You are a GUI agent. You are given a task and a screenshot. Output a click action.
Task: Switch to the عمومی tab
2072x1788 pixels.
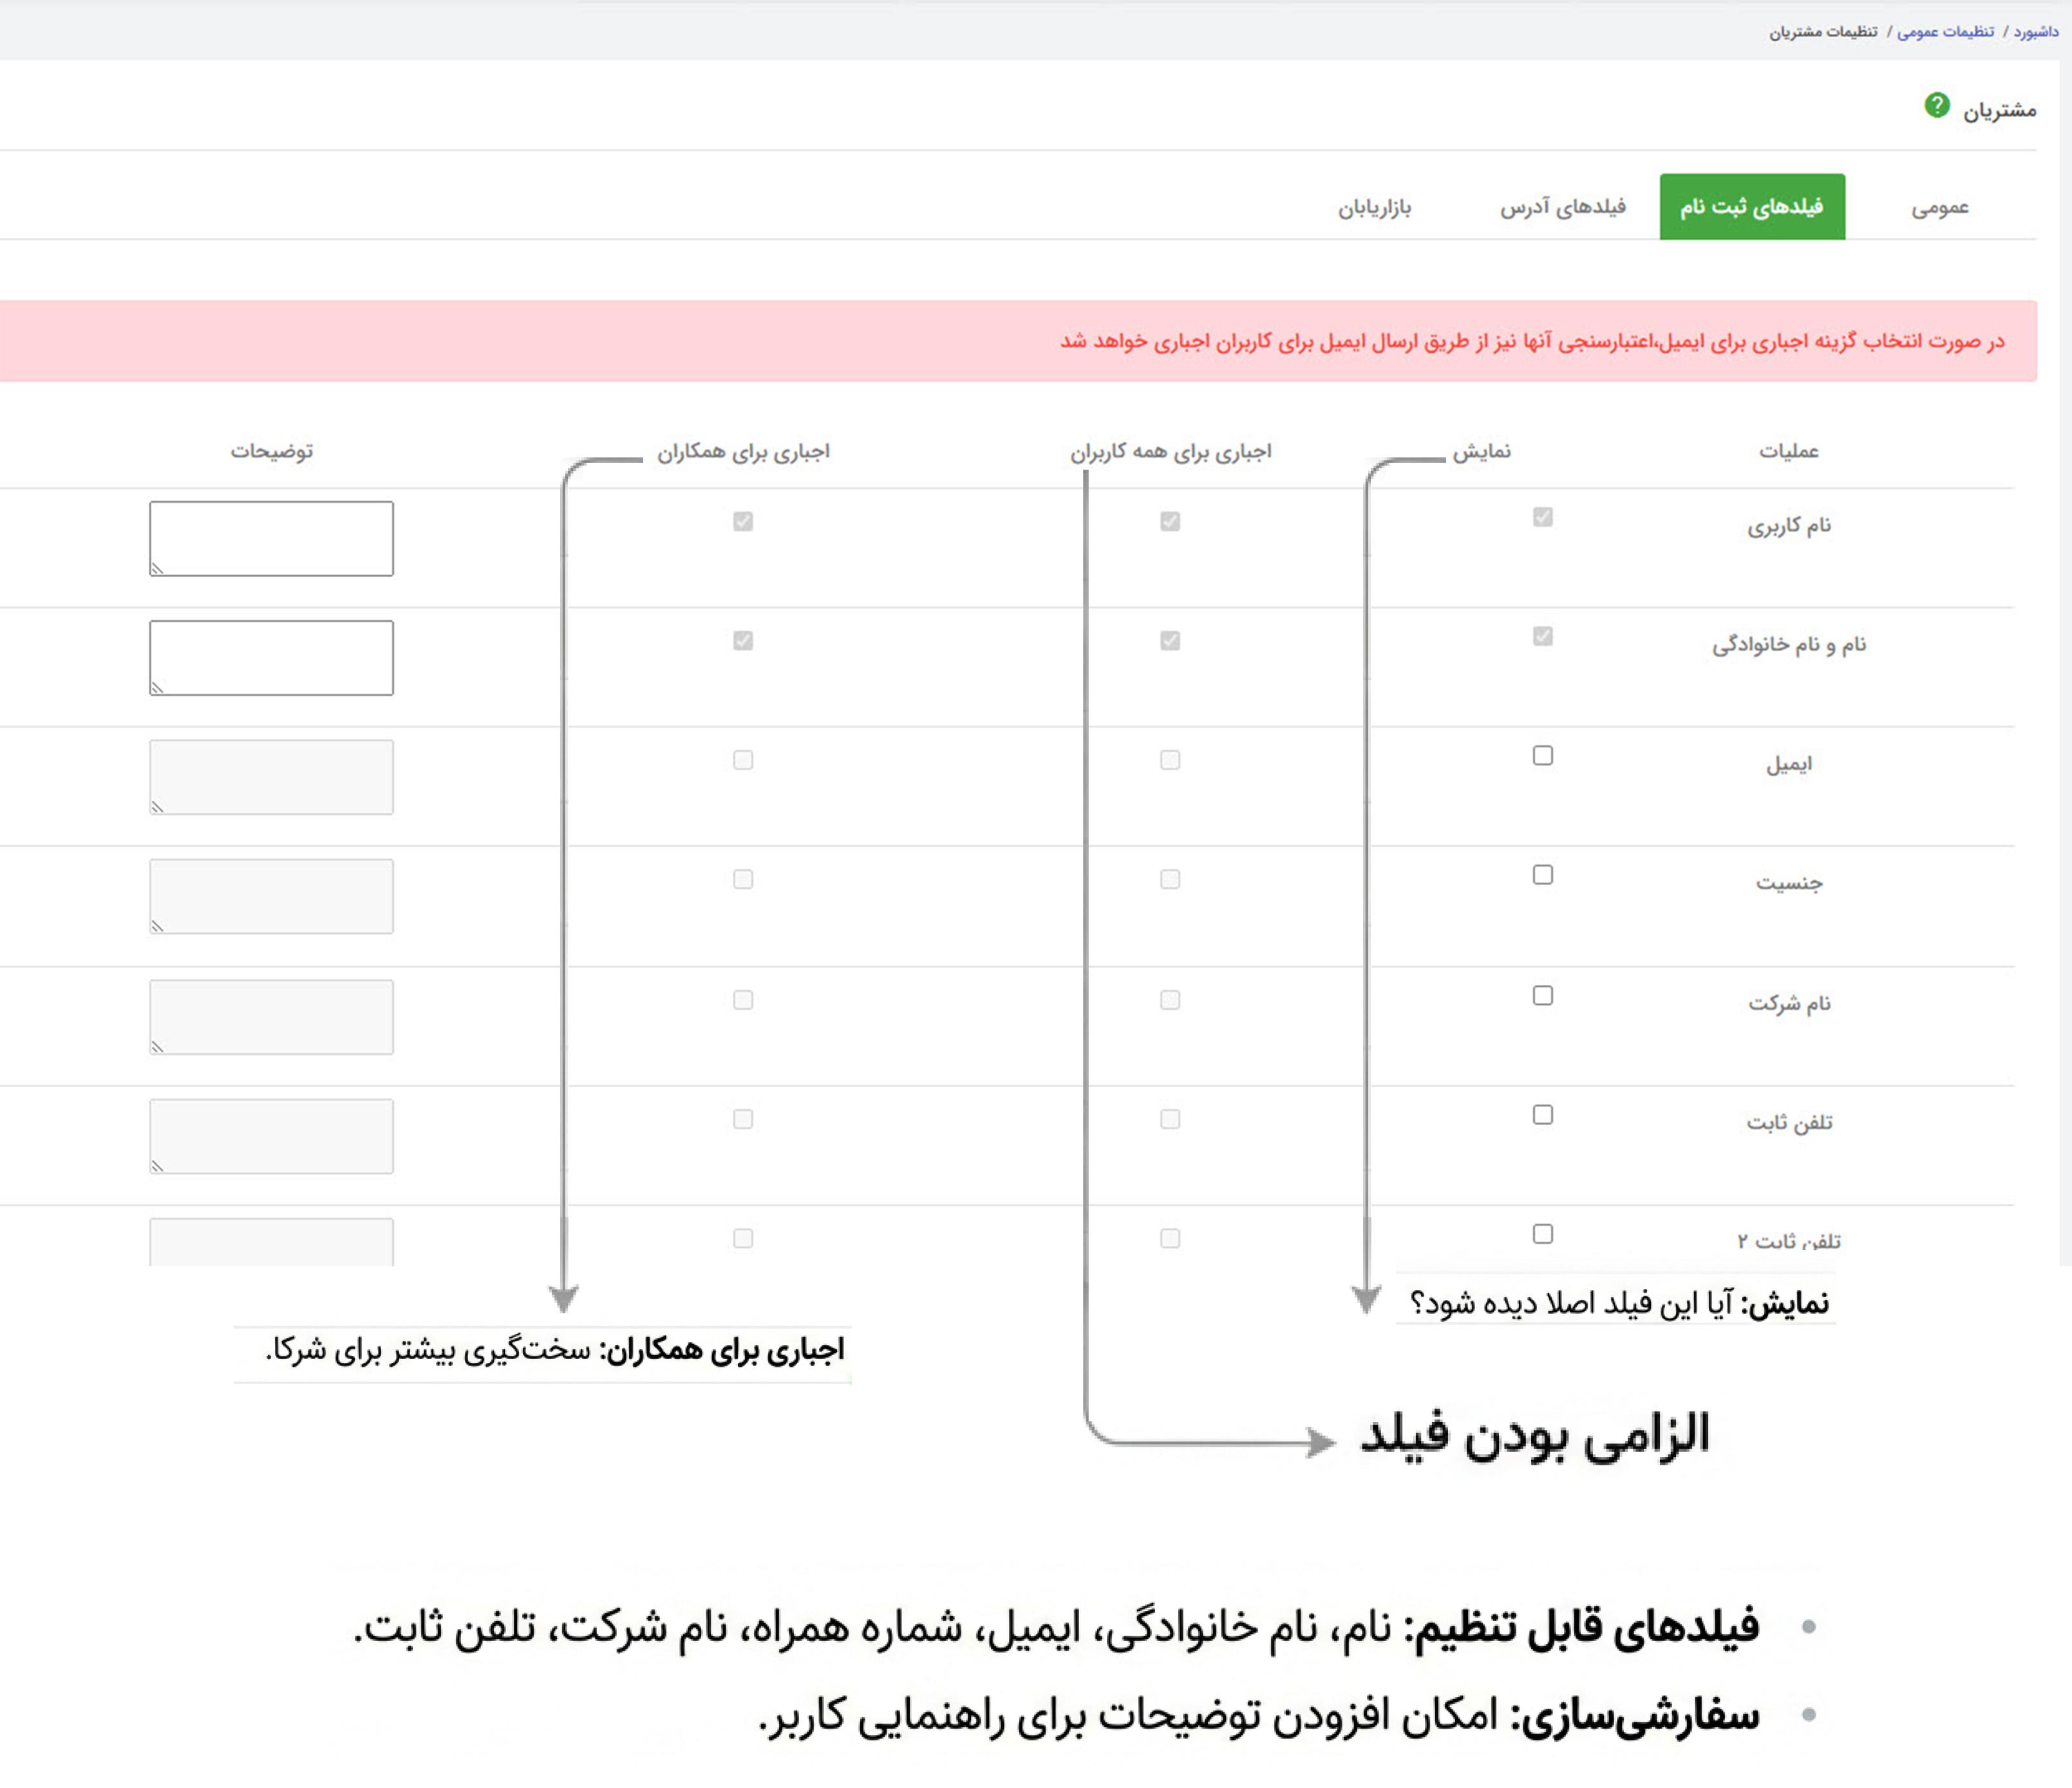[1940, 207]
